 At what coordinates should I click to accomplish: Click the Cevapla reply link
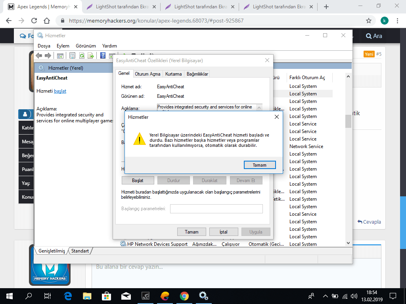pos(369,222)
